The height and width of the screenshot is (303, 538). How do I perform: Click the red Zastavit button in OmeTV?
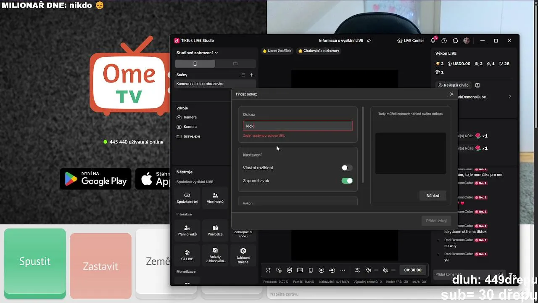click(x=100, y=266)
